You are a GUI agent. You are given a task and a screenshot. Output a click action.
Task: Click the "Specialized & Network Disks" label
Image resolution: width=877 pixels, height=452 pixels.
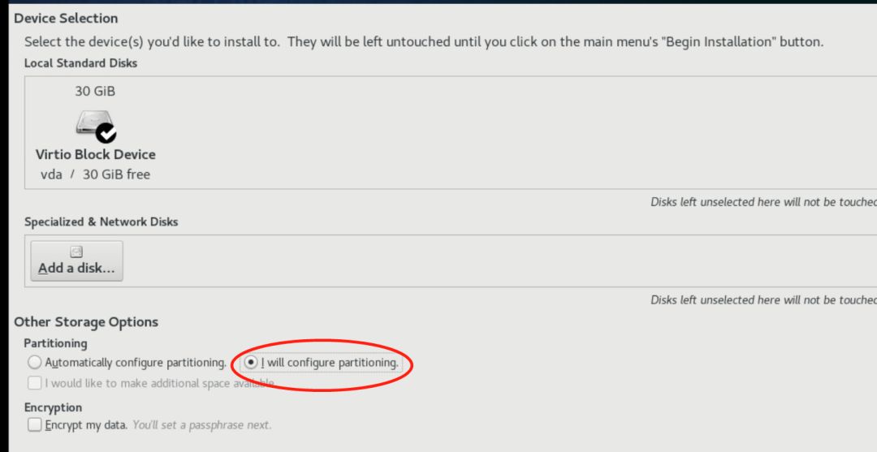pyautogui.click(x=101, y=222)
